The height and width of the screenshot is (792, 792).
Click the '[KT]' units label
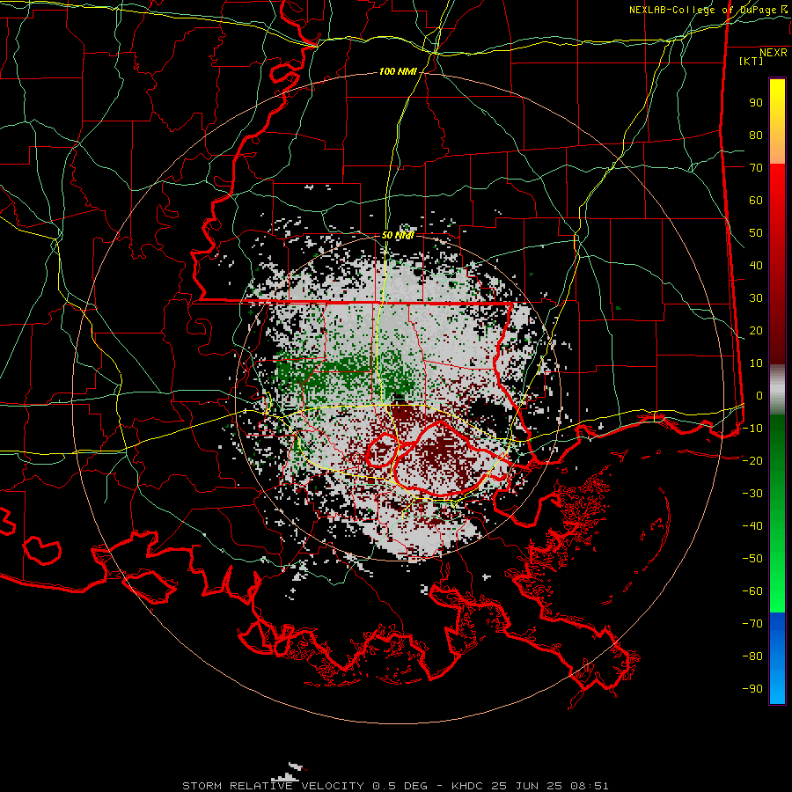(x=751, y=61)
